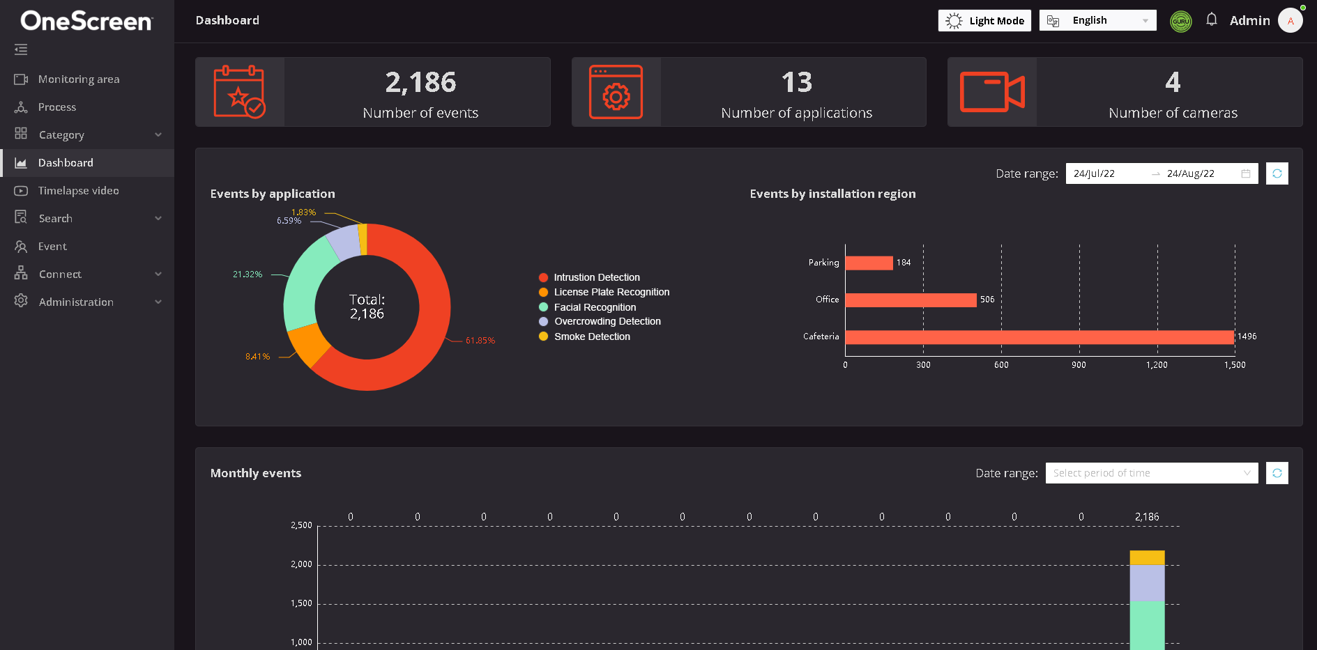Click the OneScreen logo
Viewport: 1317px width, 650px height.
(x=86, y=21)
